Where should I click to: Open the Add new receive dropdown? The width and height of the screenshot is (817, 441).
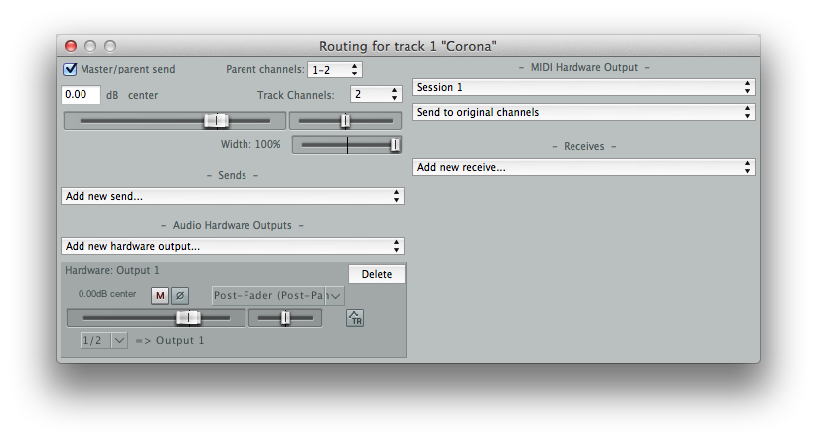pos(584,167)
